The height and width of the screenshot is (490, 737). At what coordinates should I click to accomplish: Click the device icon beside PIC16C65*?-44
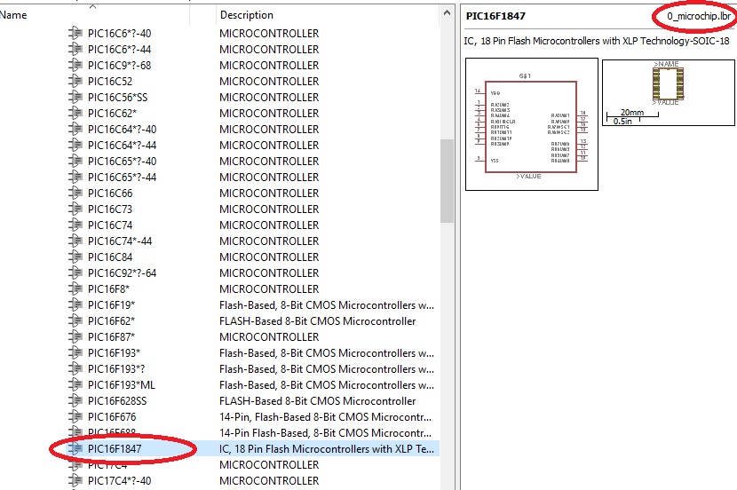click(75, 178)
